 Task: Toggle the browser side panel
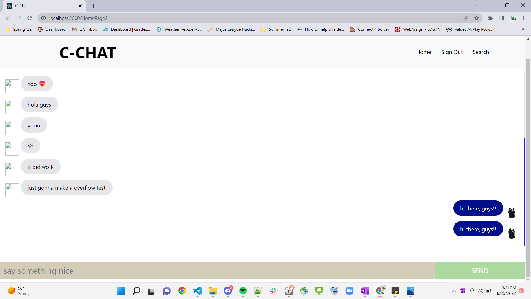[x=501, y=18]
